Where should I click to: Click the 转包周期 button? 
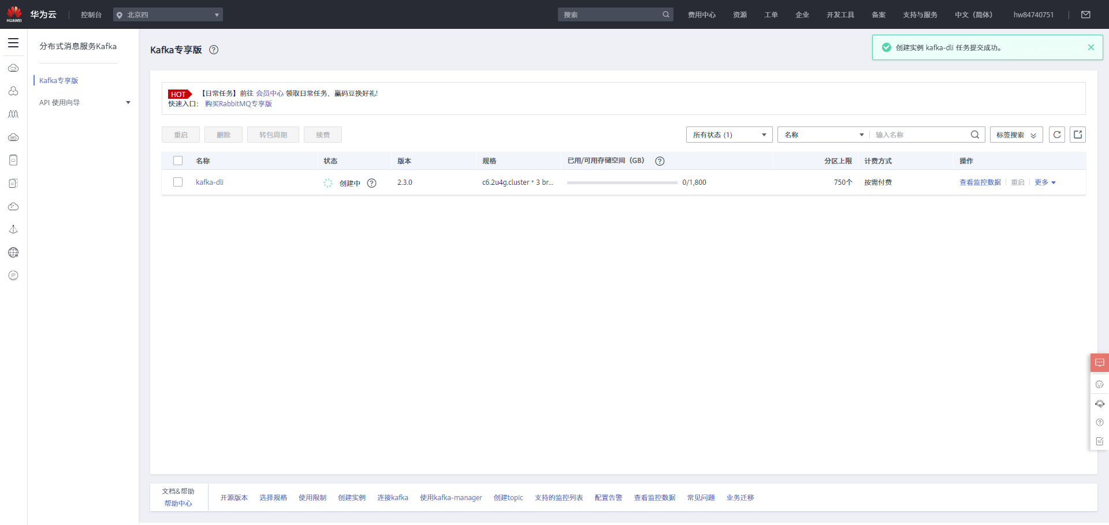(x=273, y=135)
